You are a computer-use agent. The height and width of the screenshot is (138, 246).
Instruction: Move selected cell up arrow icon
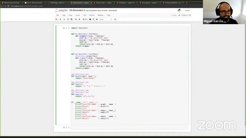point(76,19)
